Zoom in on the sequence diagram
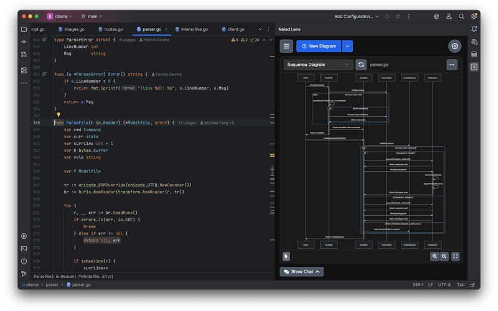 pos(434,256)
